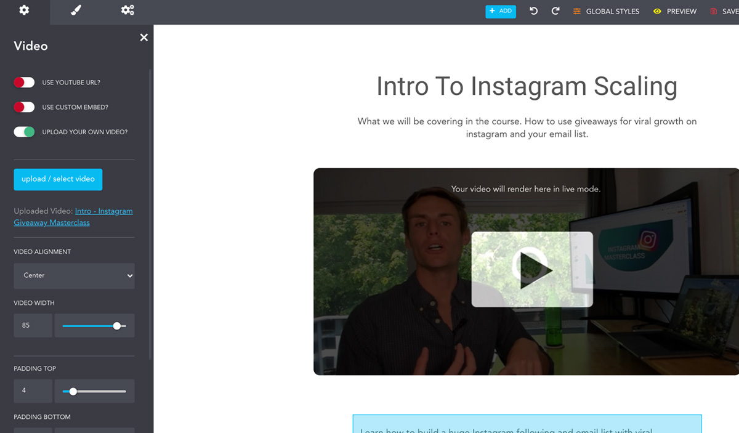Screen dimensions: 739x433
Task: Click the Video Width value field
Action: (33, 325)
